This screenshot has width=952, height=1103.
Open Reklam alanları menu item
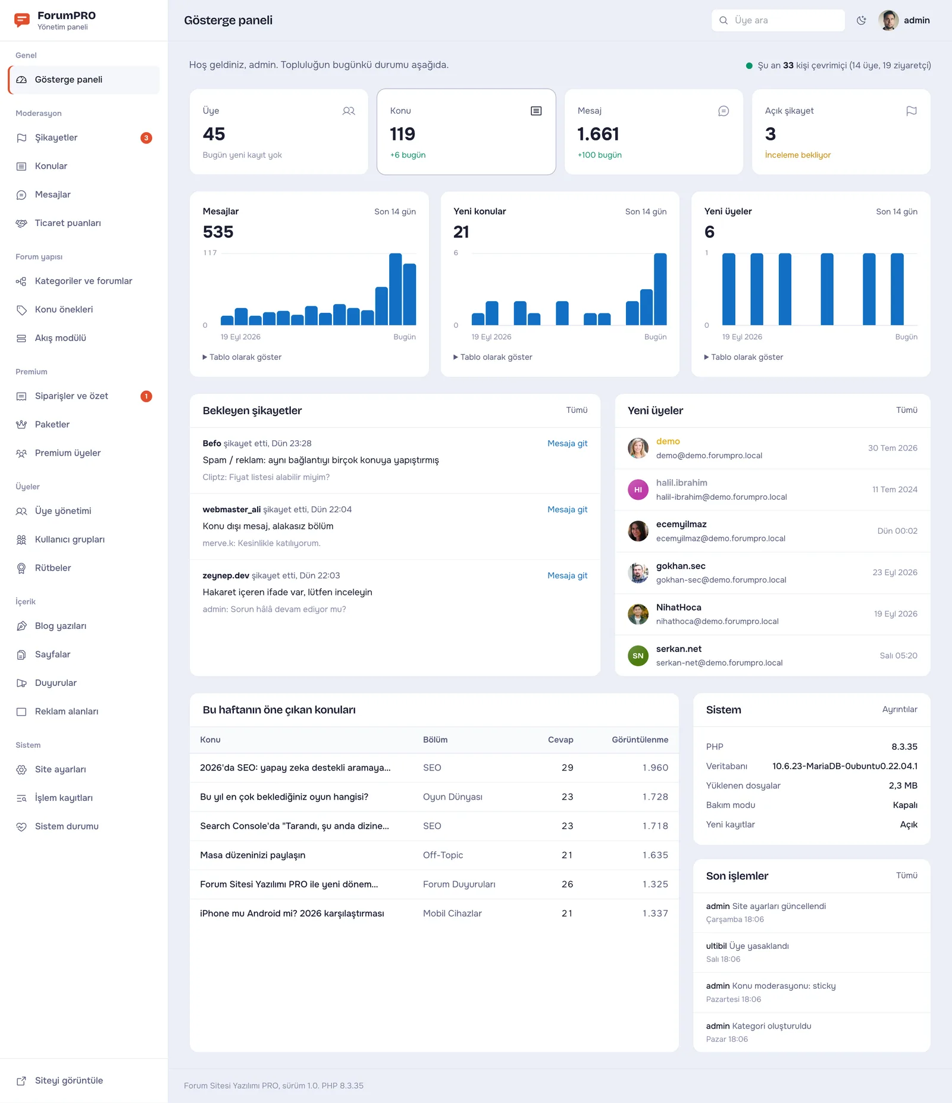84,712
